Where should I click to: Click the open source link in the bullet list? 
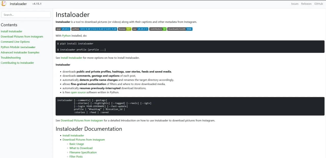point(78,92)
